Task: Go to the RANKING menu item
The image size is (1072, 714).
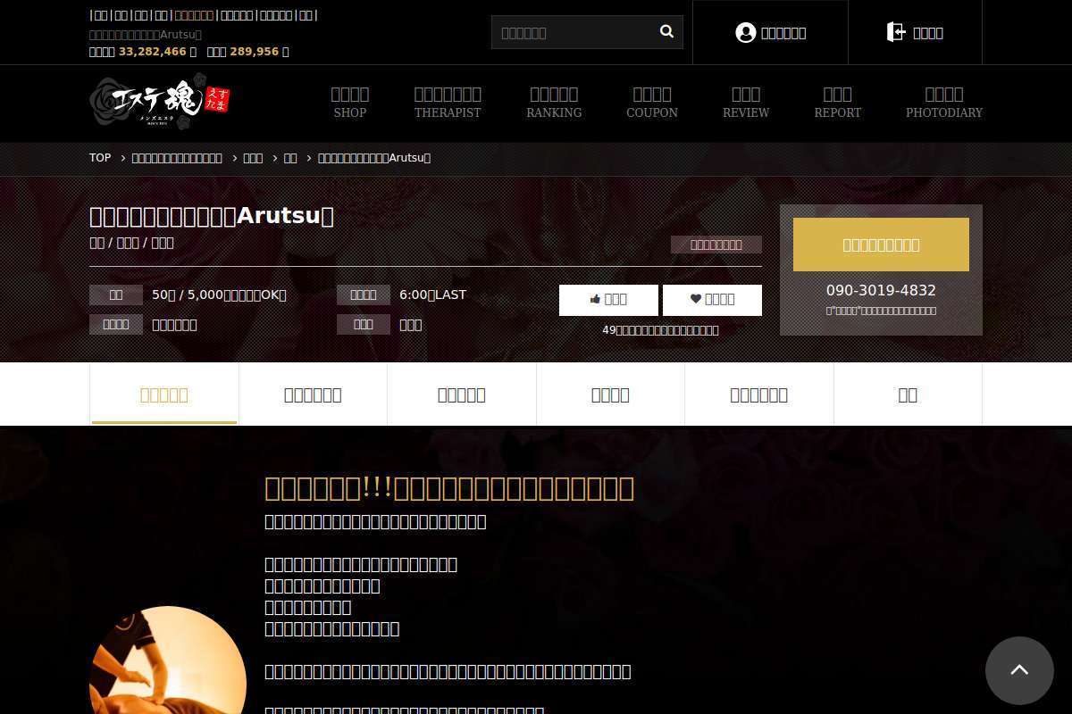Action: point(554,103)
